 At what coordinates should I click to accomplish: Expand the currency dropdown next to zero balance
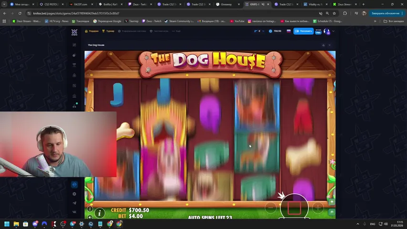[264, 31]
